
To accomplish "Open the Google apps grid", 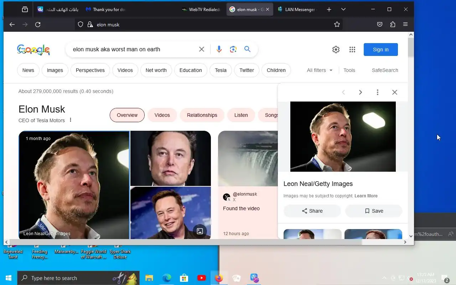I will point(352,50).
